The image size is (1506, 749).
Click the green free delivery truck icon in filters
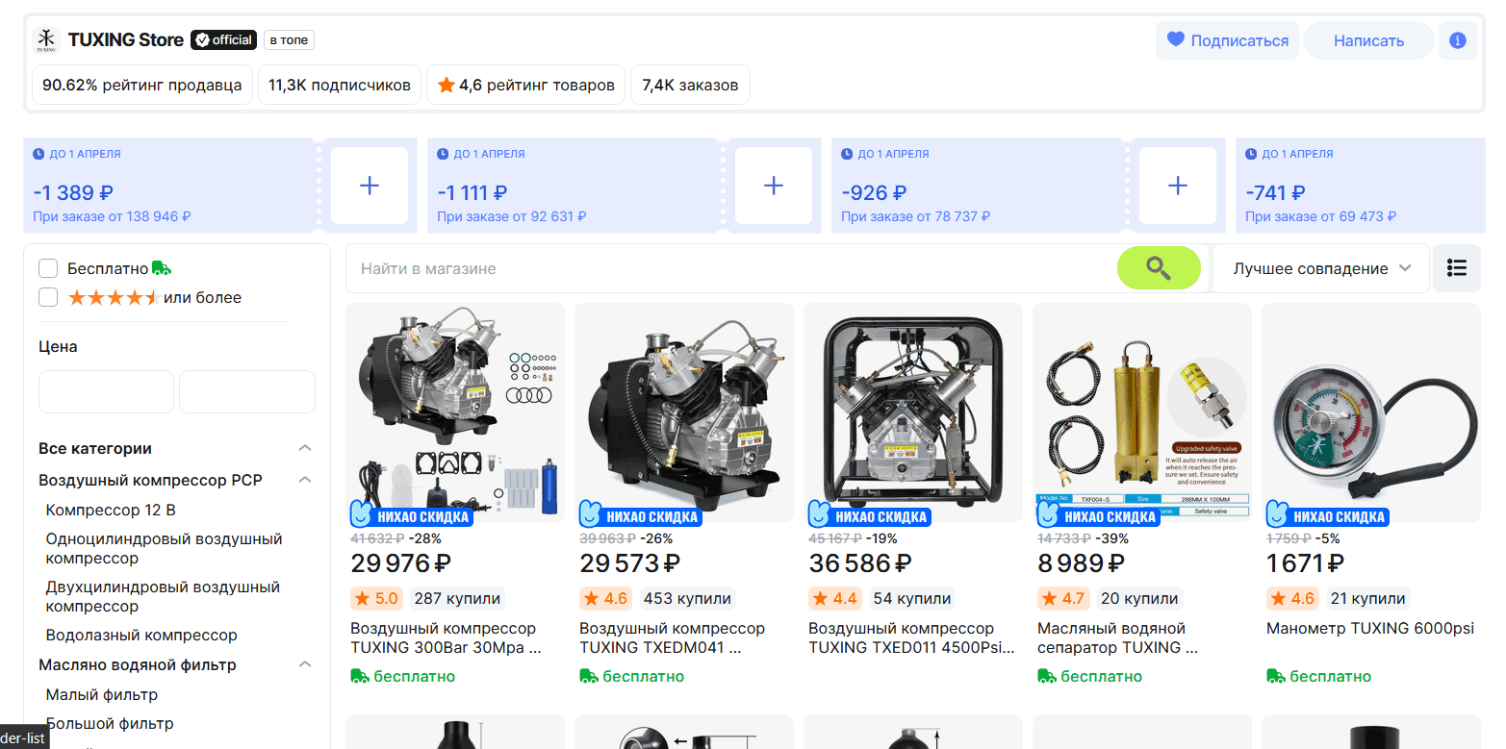click(162, 268)
